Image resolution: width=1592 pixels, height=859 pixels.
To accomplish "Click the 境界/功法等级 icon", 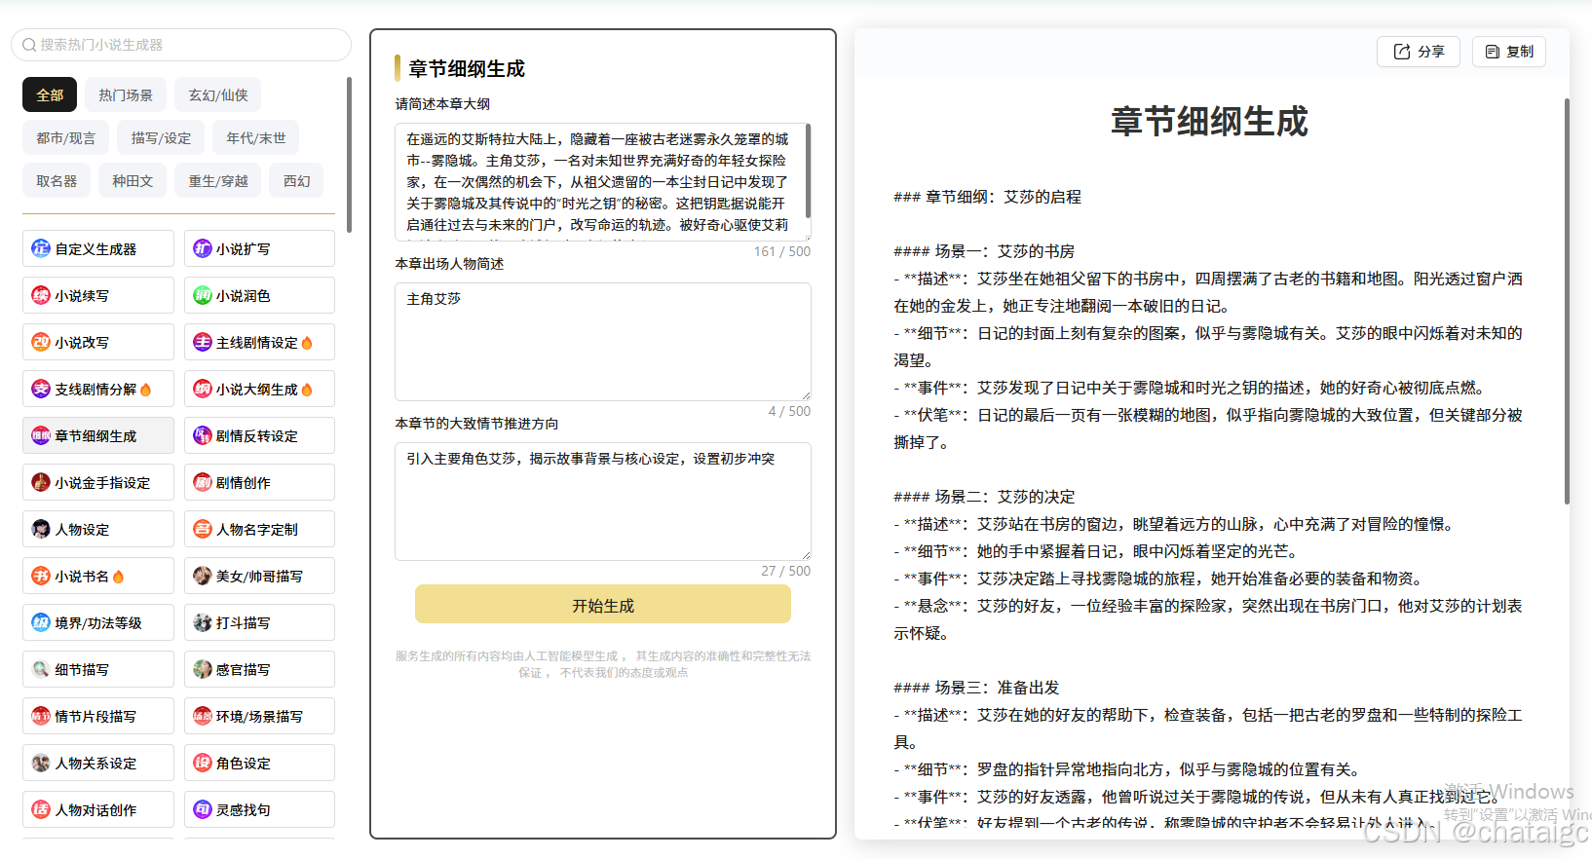I will (x=41, y=622).
